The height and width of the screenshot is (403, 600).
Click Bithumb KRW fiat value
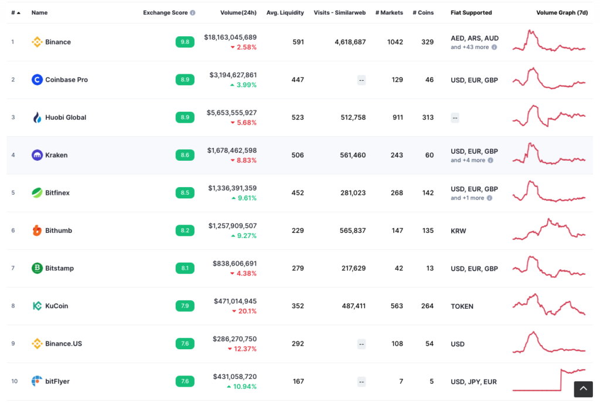[x=458, y=231]
